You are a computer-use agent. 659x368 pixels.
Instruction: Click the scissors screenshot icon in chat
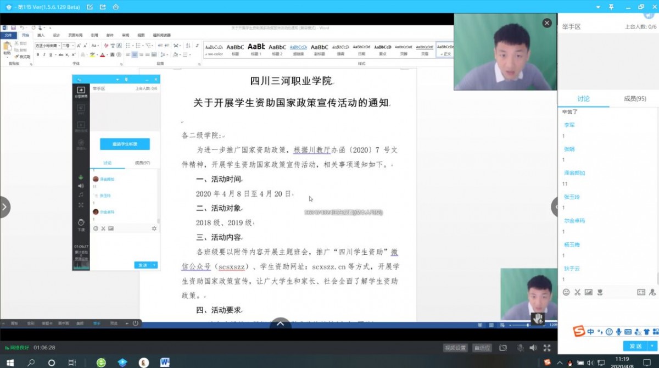(577, 292)
